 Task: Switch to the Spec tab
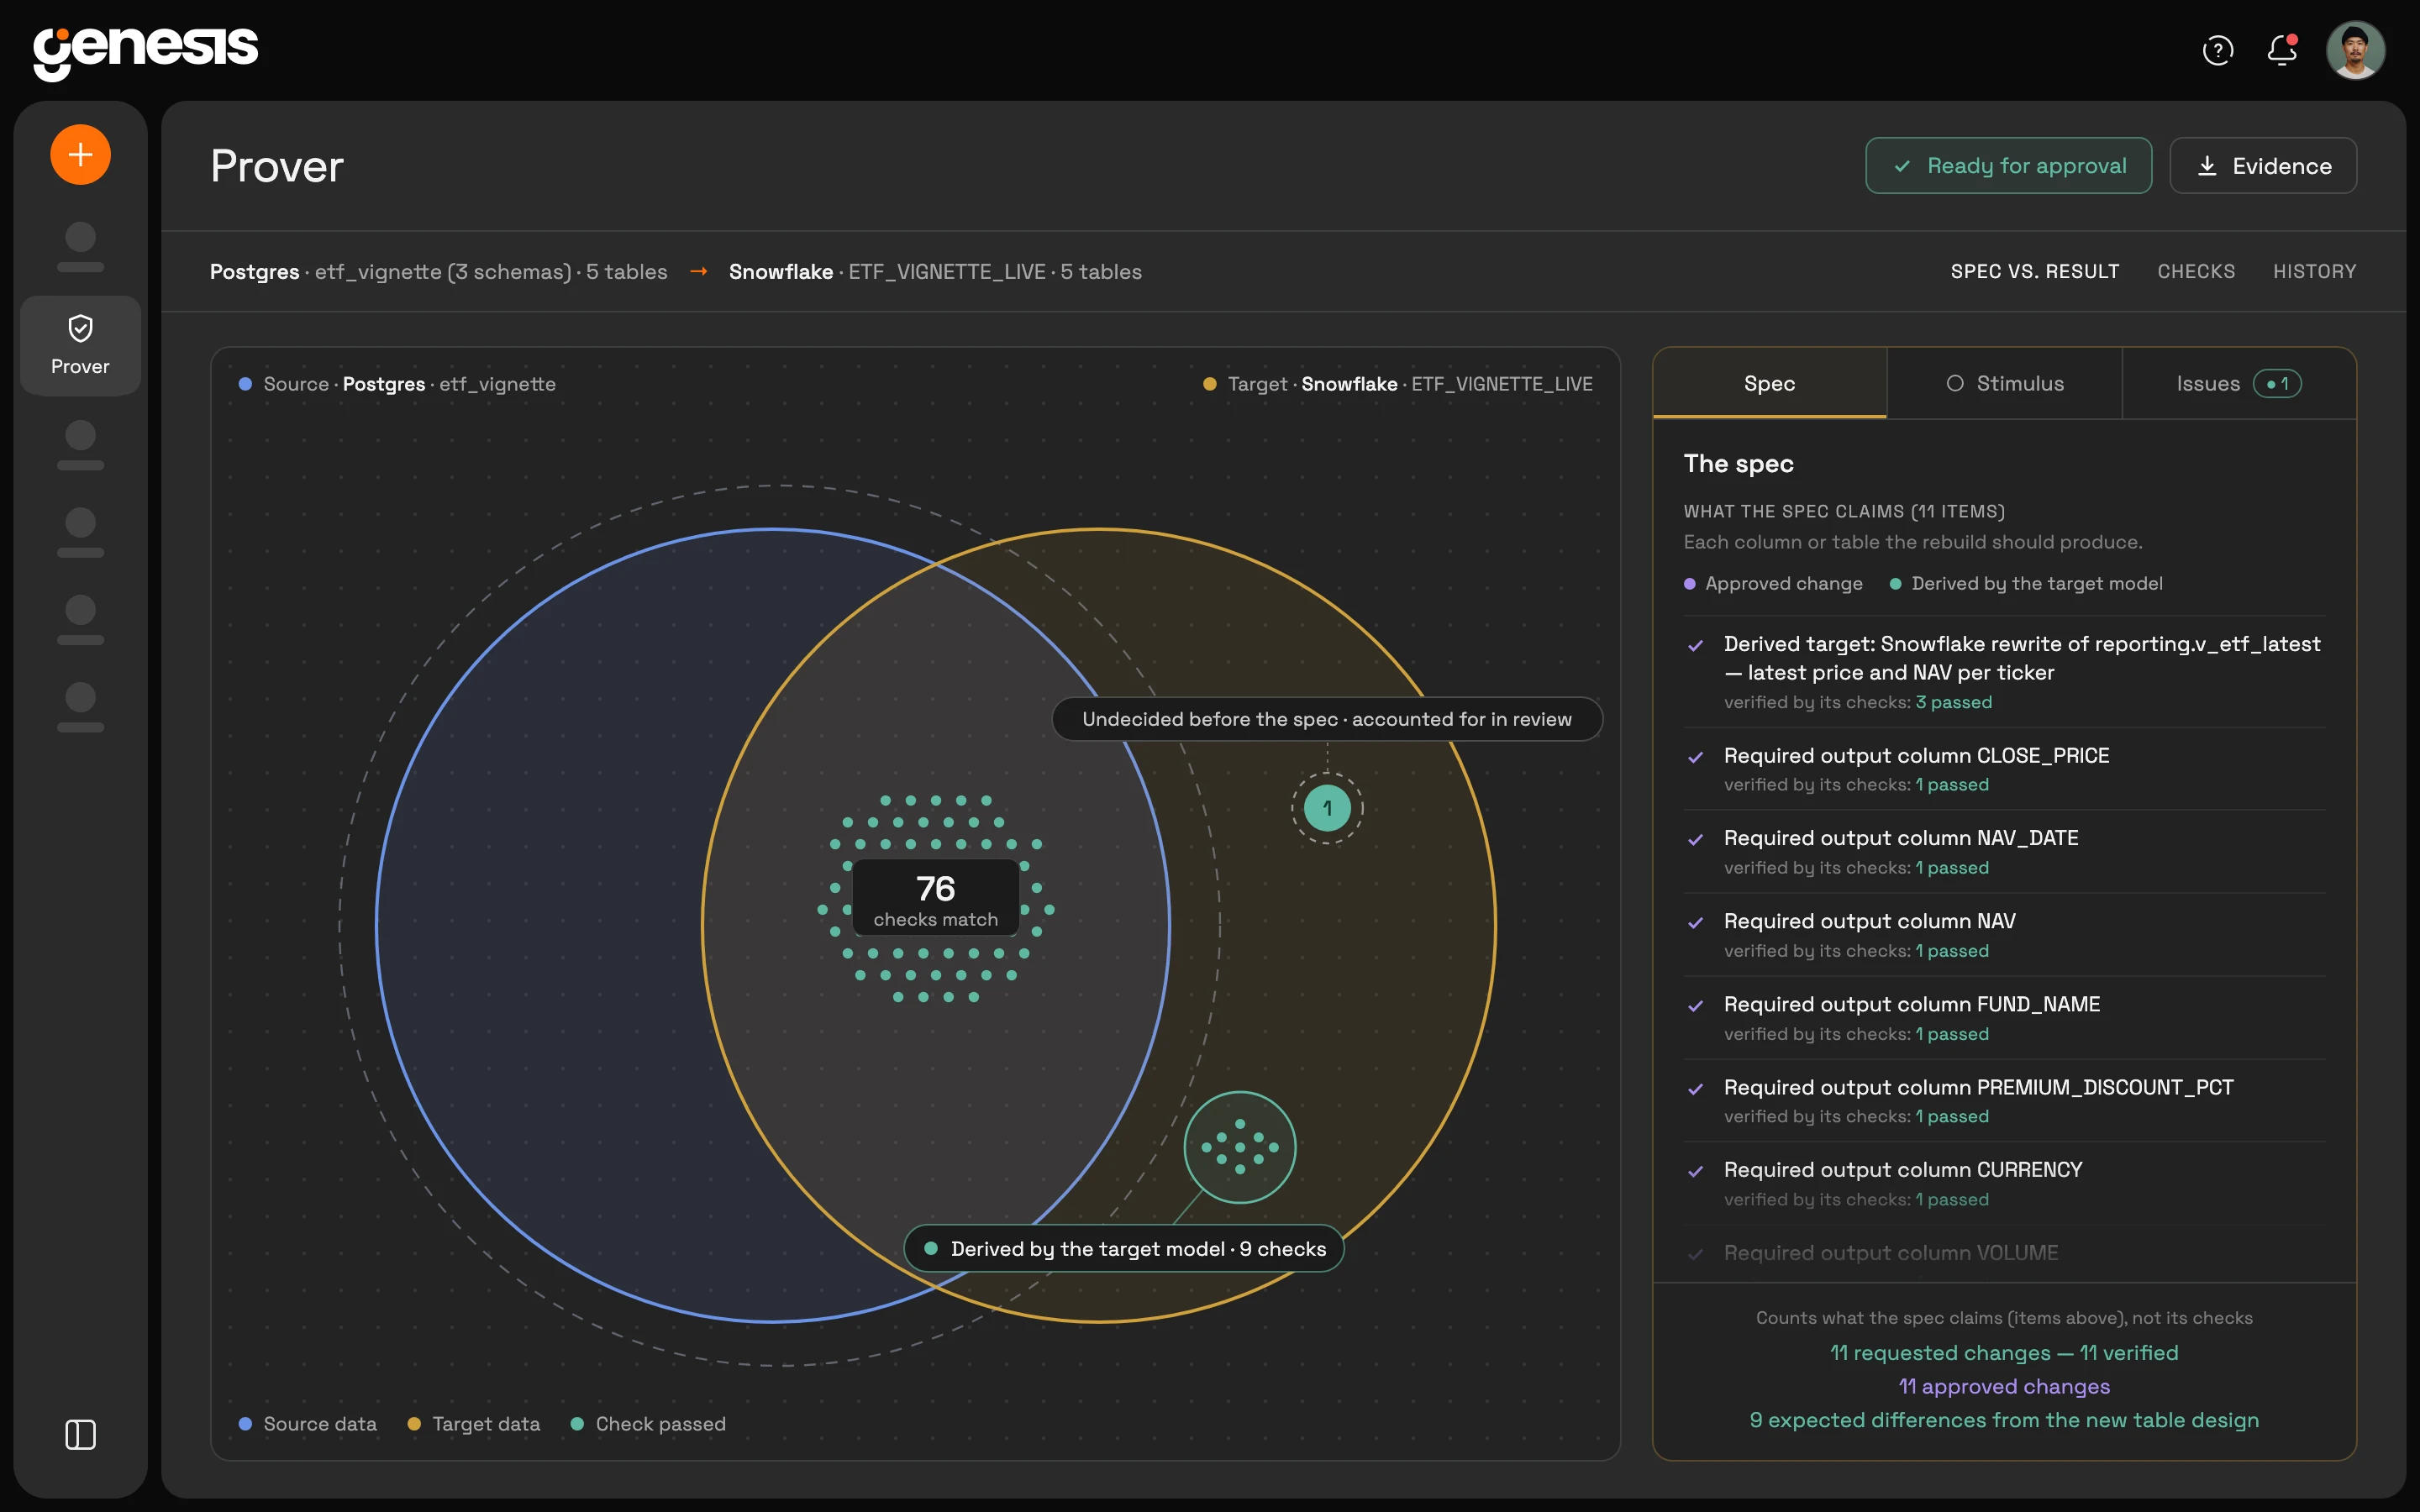[1769, 383]
